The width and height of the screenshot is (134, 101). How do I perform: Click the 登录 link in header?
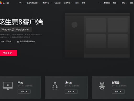point(132,3)
